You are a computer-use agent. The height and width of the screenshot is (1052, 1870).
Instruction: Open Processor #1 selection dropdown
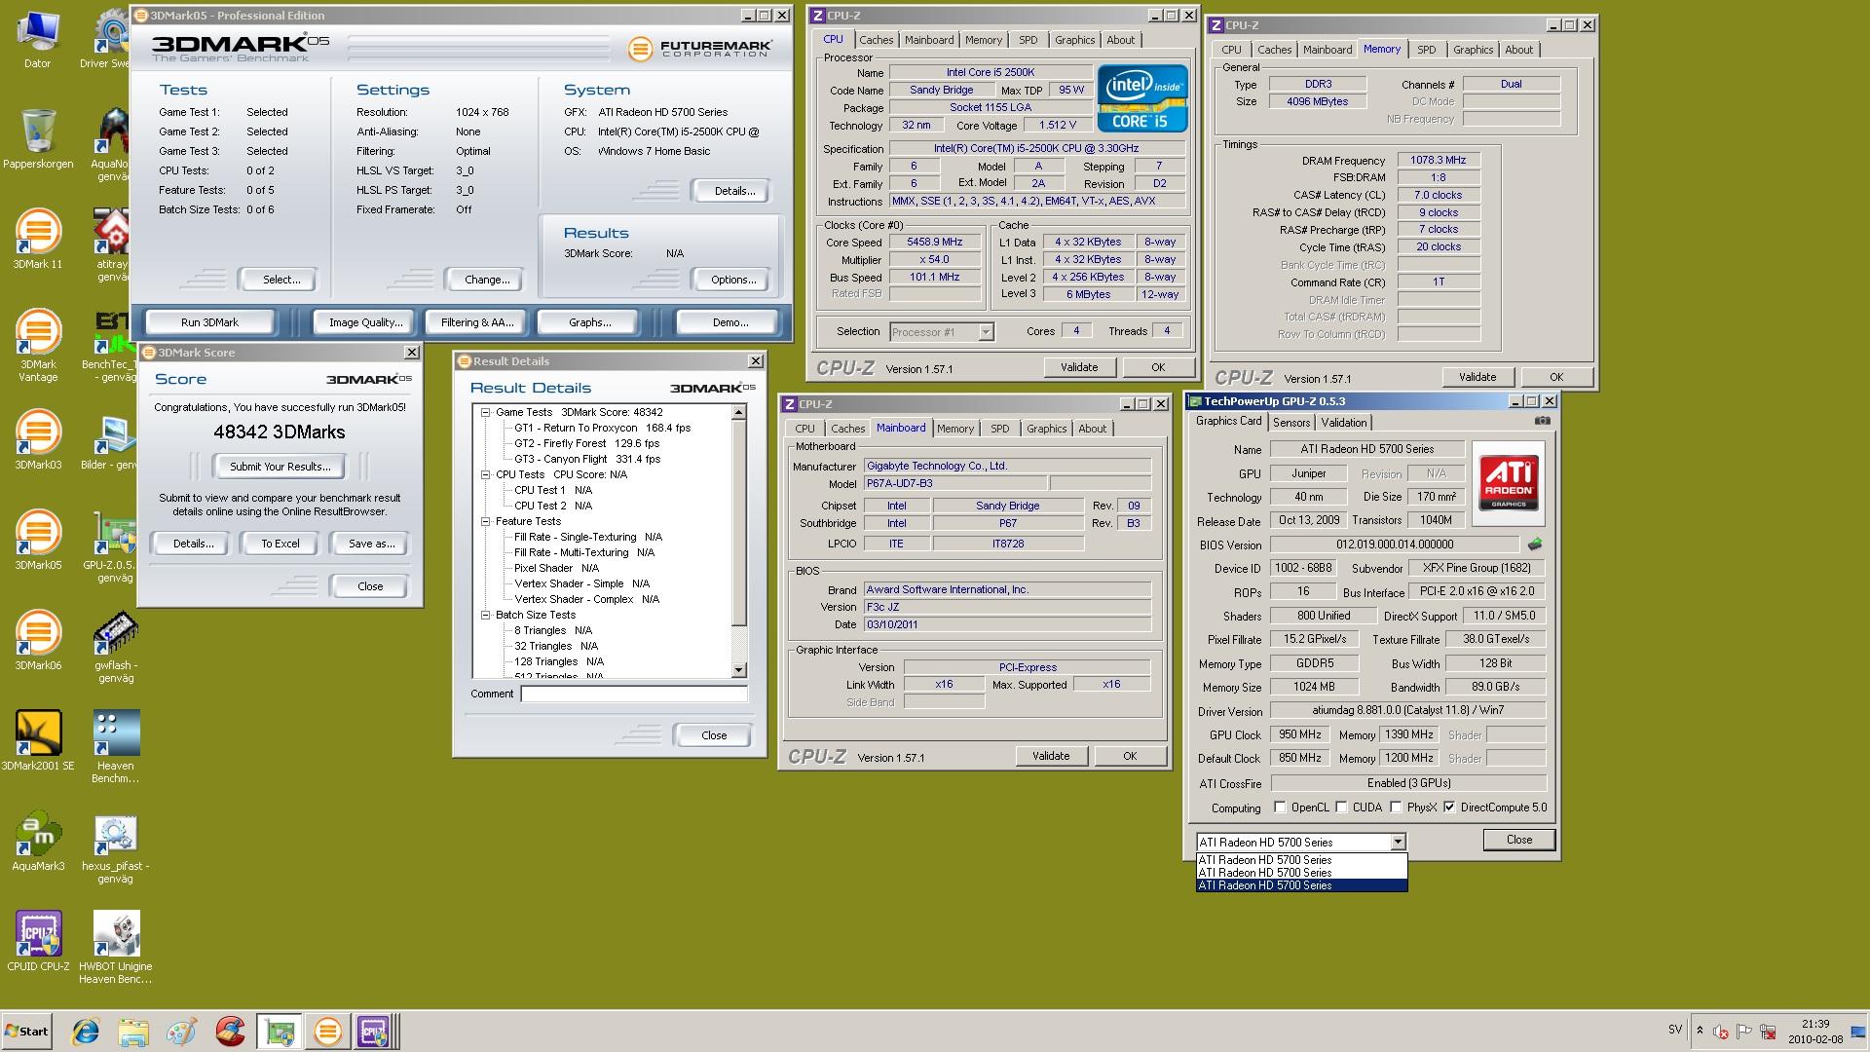[986, 332]
